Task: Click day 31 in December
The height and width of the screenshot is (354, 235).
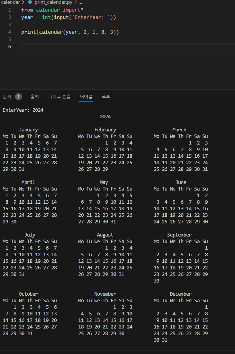Action: point(164,340)
